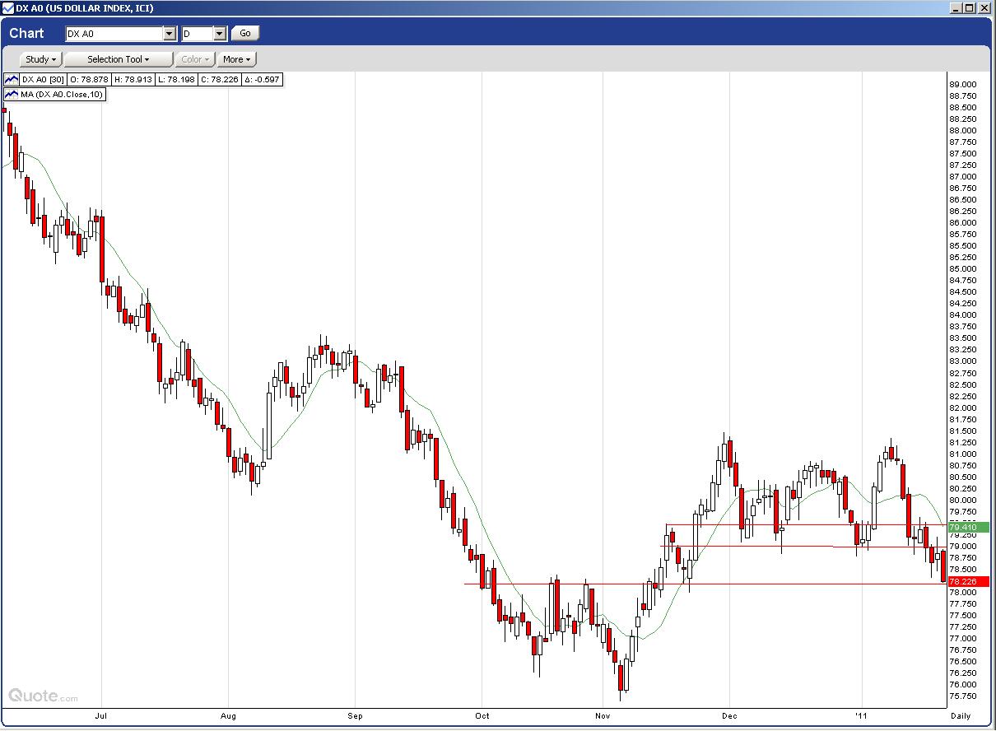Click the '11 year label on the time axis
The image size is (996, 731).
862,715
